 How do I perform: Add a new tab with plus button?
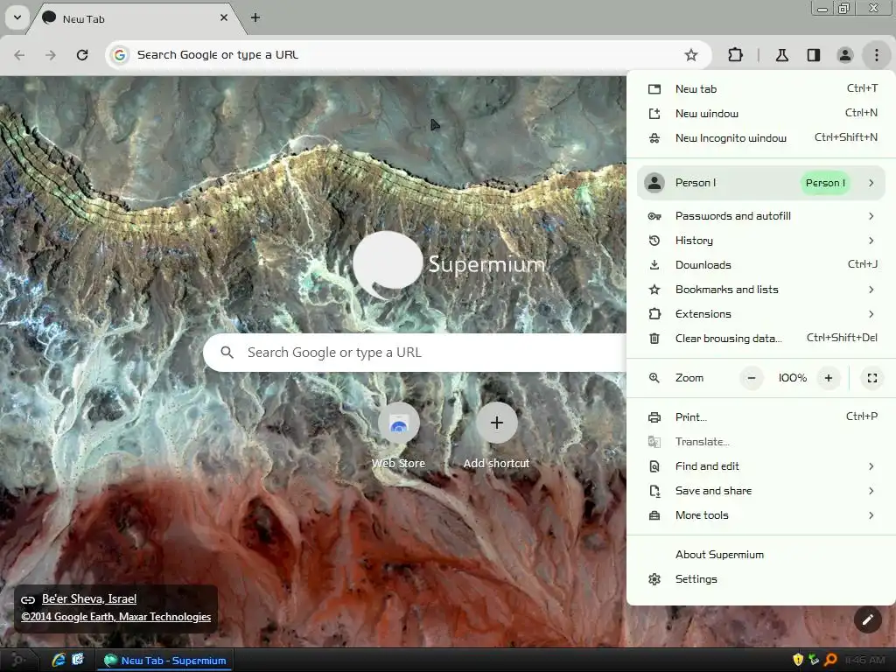[255, 17]
